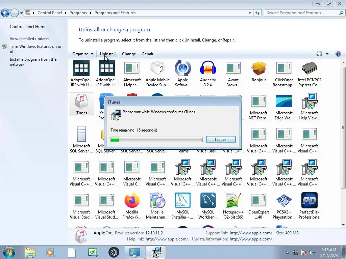Open the Windows Start menu
The image size is (346, 259).
[x=9, y=252]
